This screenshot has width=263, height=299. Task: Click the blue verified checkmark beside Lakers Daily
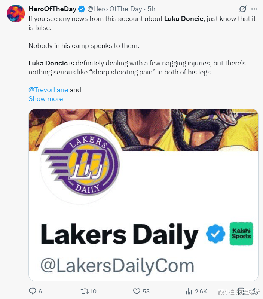click(x=215, y=235)
